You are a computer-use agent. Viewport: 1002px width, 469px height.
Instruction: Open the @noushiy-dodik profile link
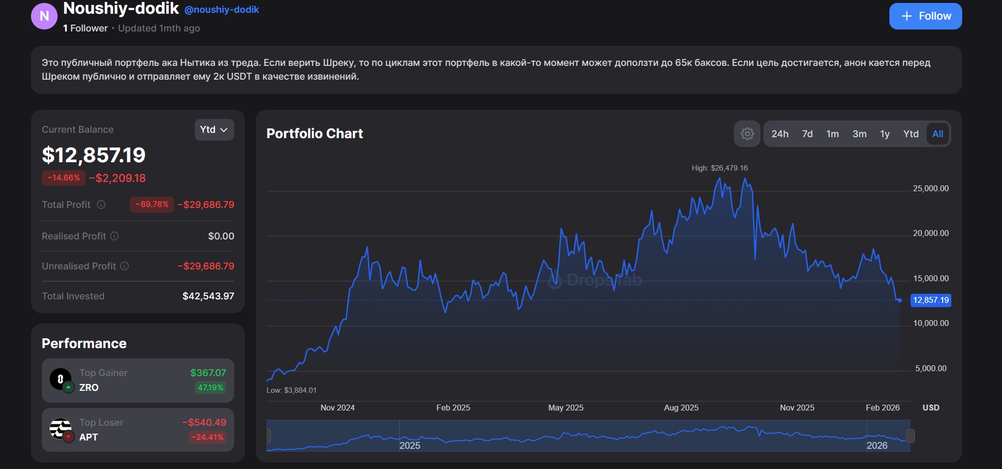click(x=221, y=9)
